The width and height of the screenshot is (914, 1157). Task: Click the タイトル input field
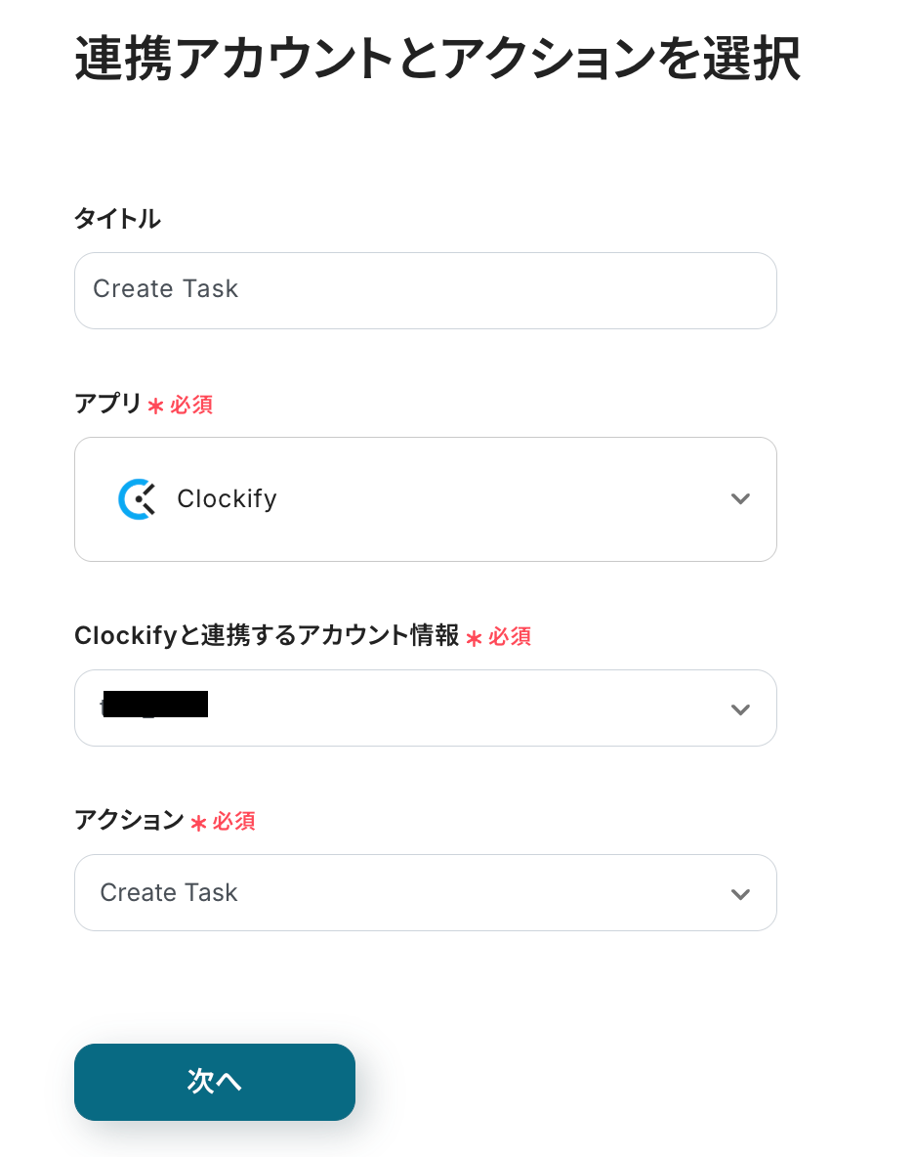coord(425,290)
